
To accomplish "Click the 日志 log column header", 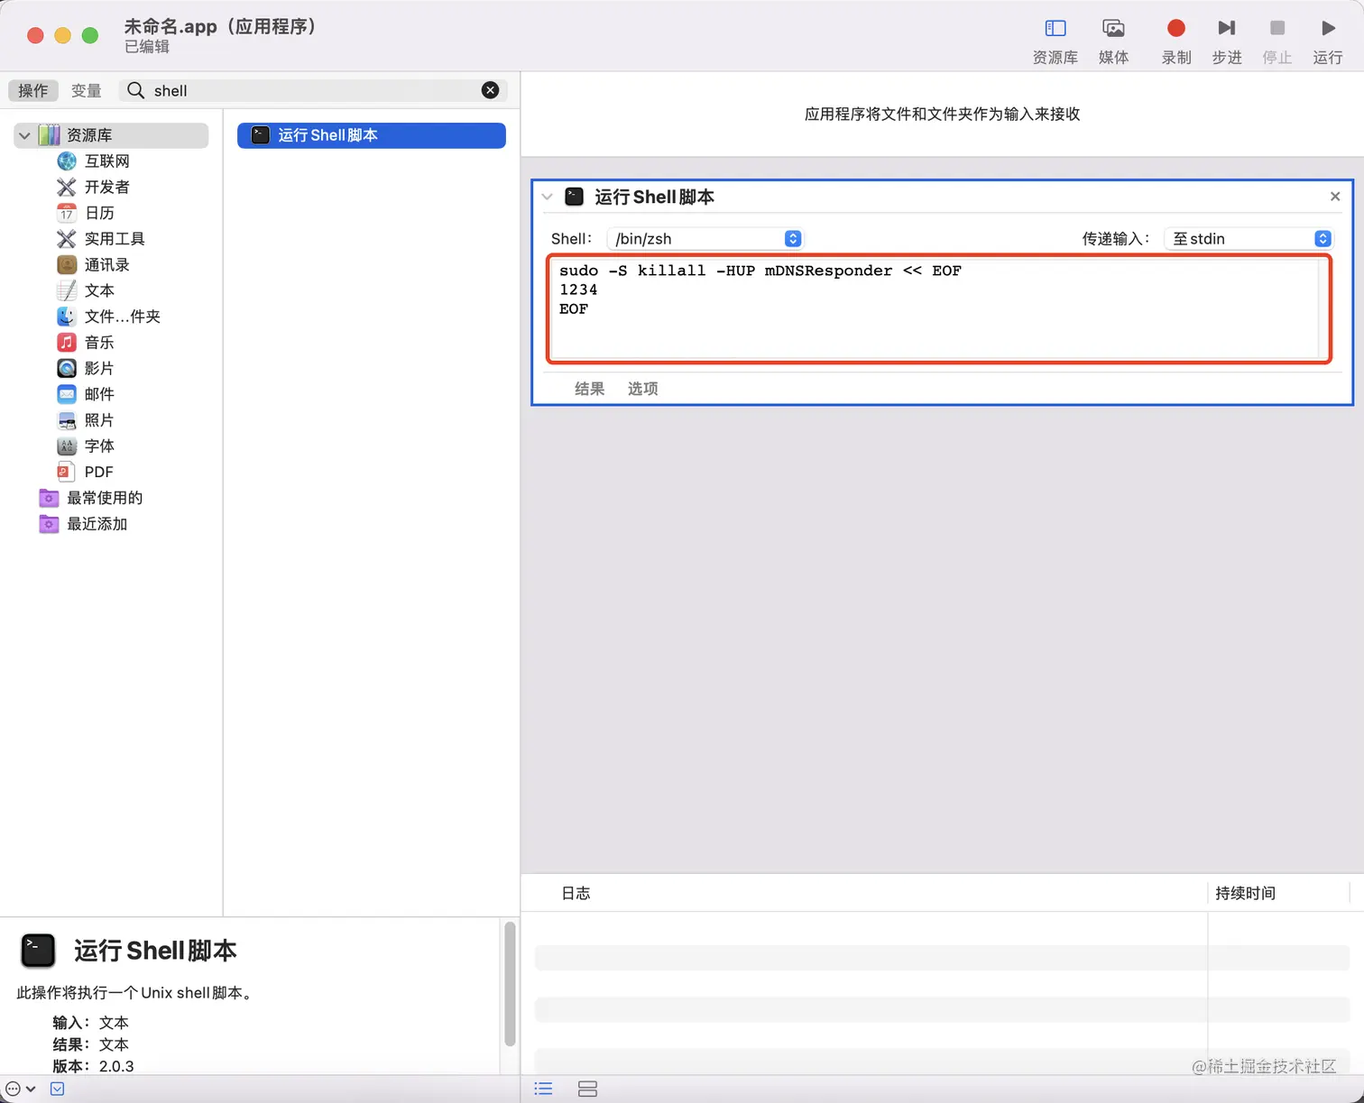I will [x=576, y=893].
